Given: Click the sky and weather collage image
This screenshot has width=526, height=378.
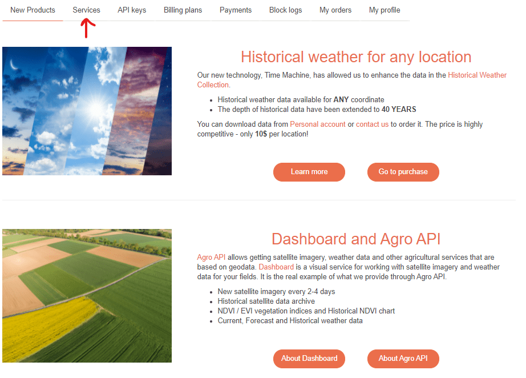Looking at the screenshot, I should click(87, 111).
